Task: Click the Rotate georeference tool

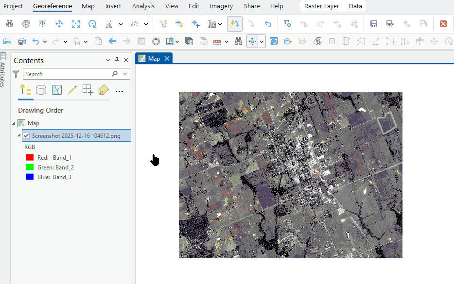Action: pos(92,24)
